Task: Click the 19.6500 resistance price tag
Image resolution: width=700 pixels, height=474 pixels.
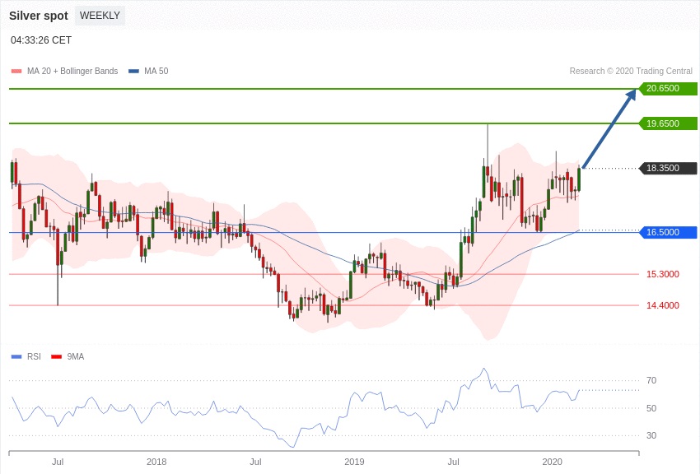Action: [668, 123]
